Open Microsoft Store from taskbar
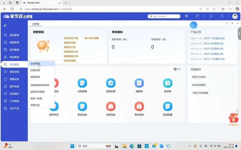 pos(139,146)
